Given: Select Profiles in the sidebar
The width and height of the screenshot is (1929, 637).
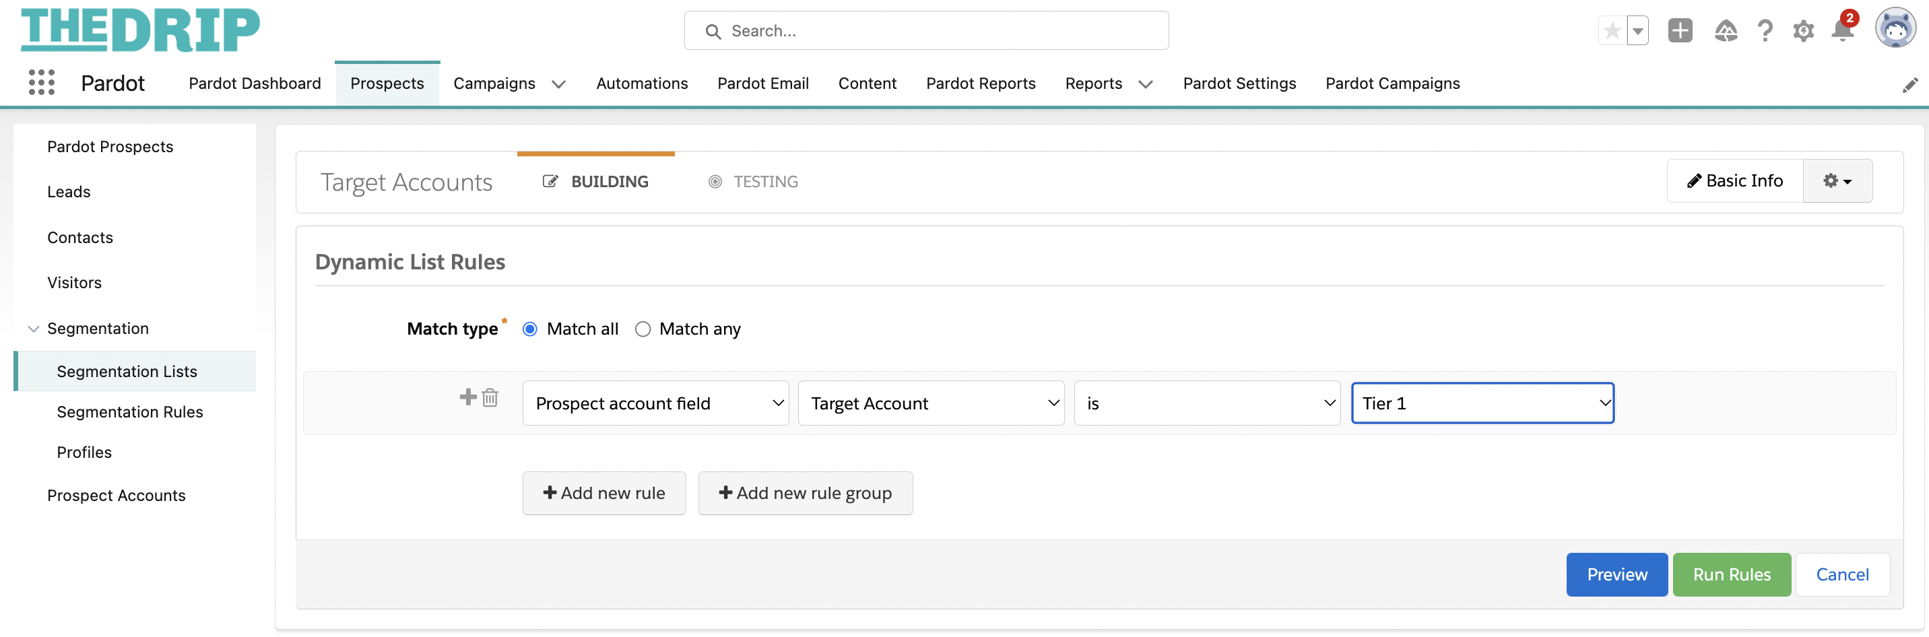Looking at the screenshot, I should tap(84, 452).
